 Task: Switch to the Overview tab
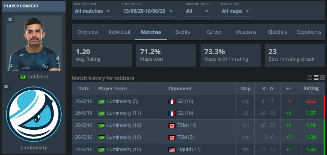(x=88, y=32)
